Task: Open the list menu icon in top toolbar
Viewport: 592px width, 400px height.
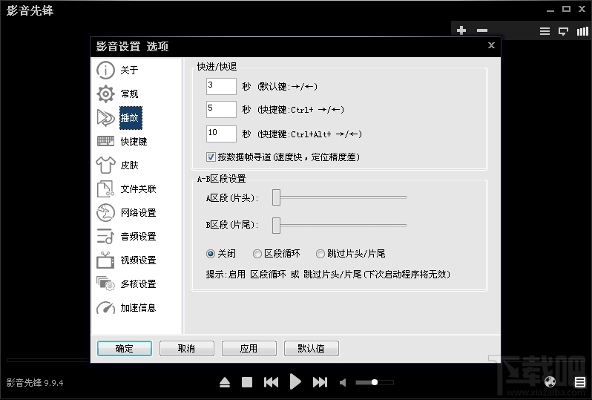Action: click(x=545, y=31)
